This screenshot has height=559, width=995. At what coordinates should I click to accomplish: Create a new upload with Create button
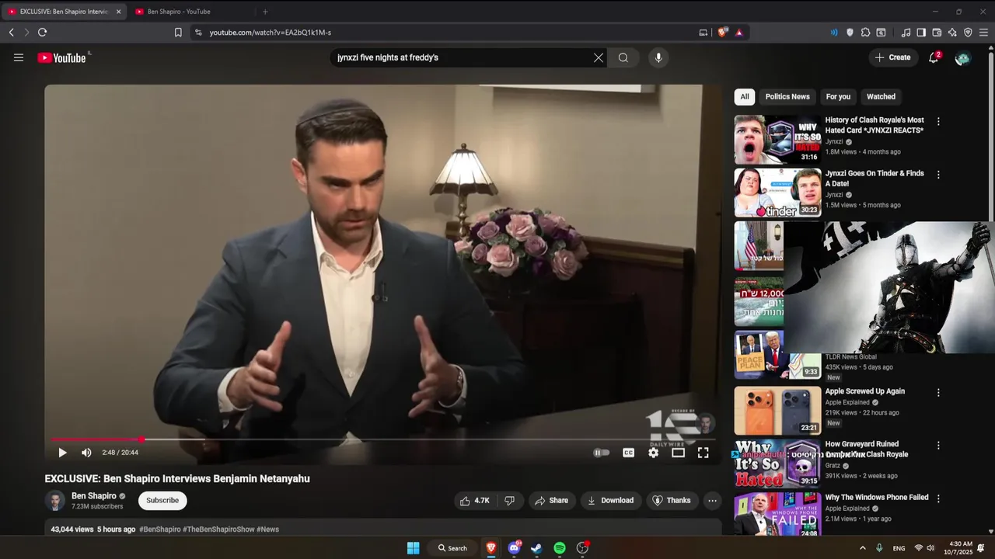coord(892,57)
